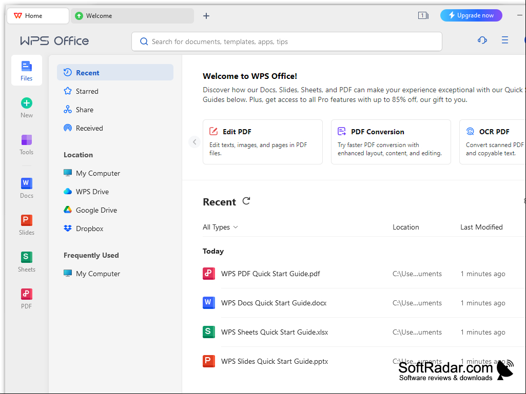Click the Last Modified column header
This screenshot has width=526, height=394.
click(481, 227)
